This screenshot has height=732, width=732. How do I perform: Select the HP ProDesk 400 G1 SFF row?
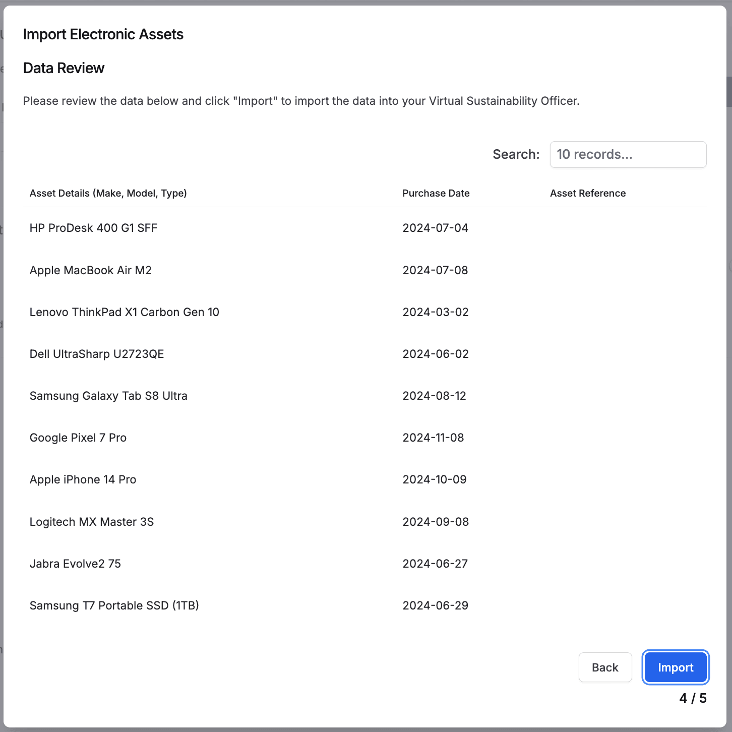[x=93, y=228]
